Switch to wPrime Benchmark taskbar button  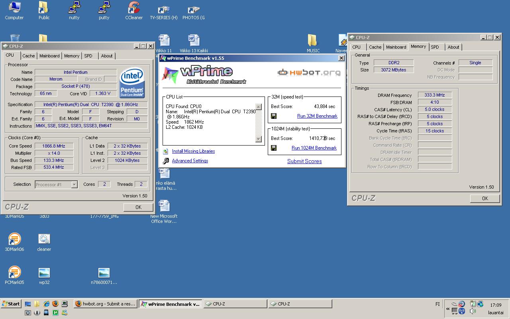pos(171,304)
